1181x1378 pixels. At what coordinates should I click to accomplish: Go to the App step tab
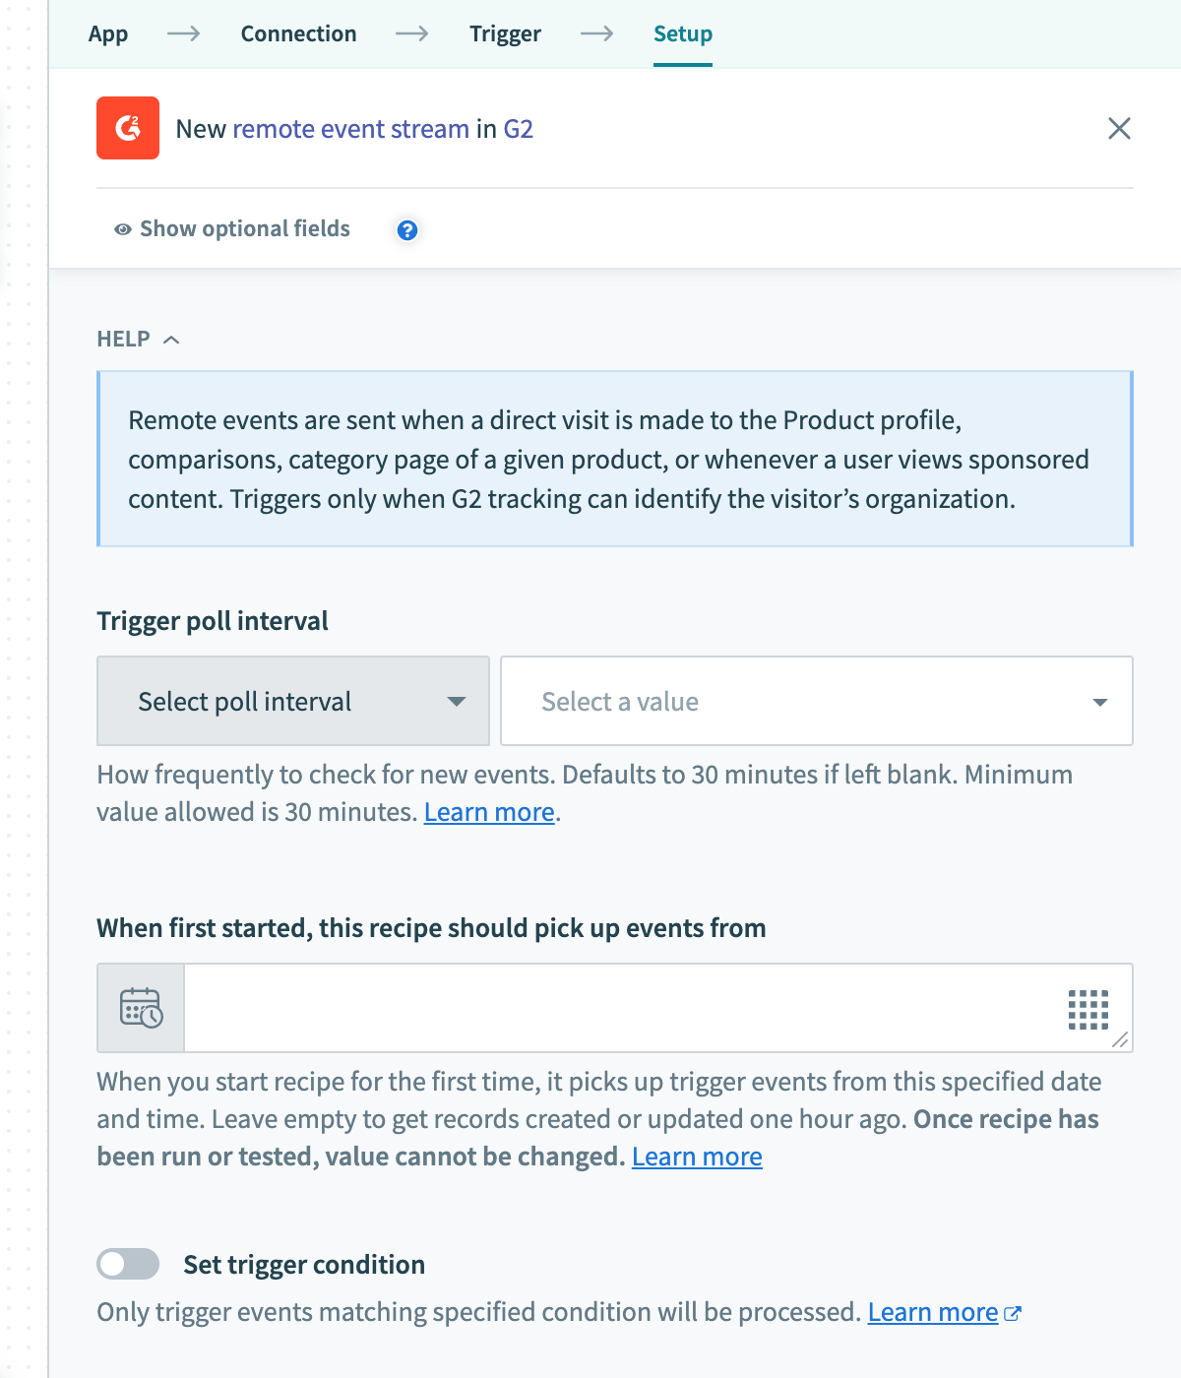point(108,33)
